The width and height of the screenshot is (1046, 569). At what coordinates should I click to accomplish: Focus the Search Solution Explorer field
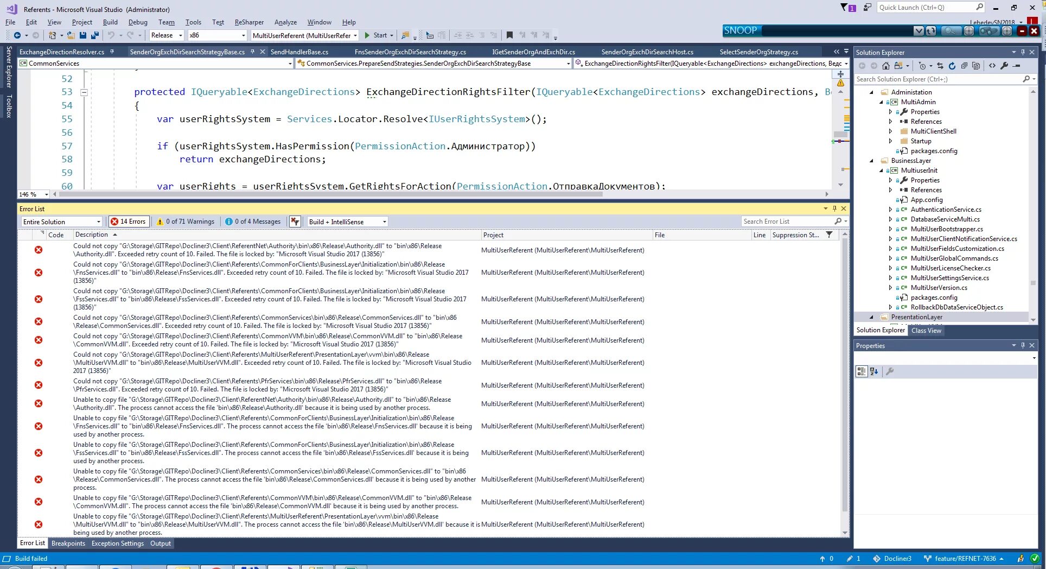(945, 79)
